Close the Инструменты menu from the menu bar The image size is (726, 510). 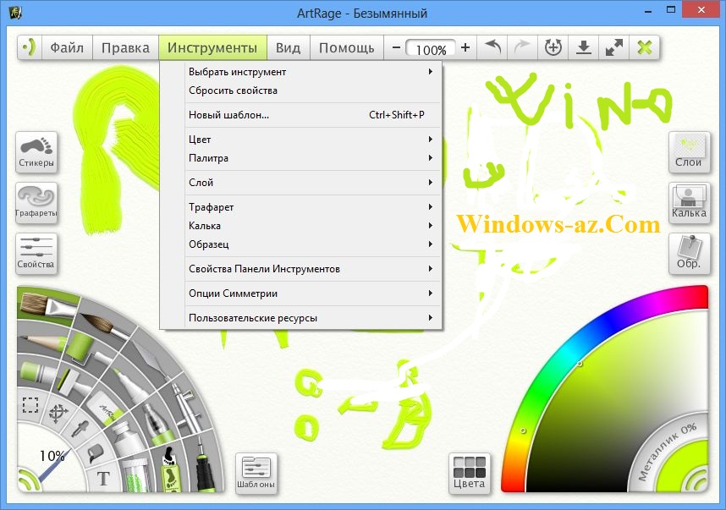pos(212,47)
